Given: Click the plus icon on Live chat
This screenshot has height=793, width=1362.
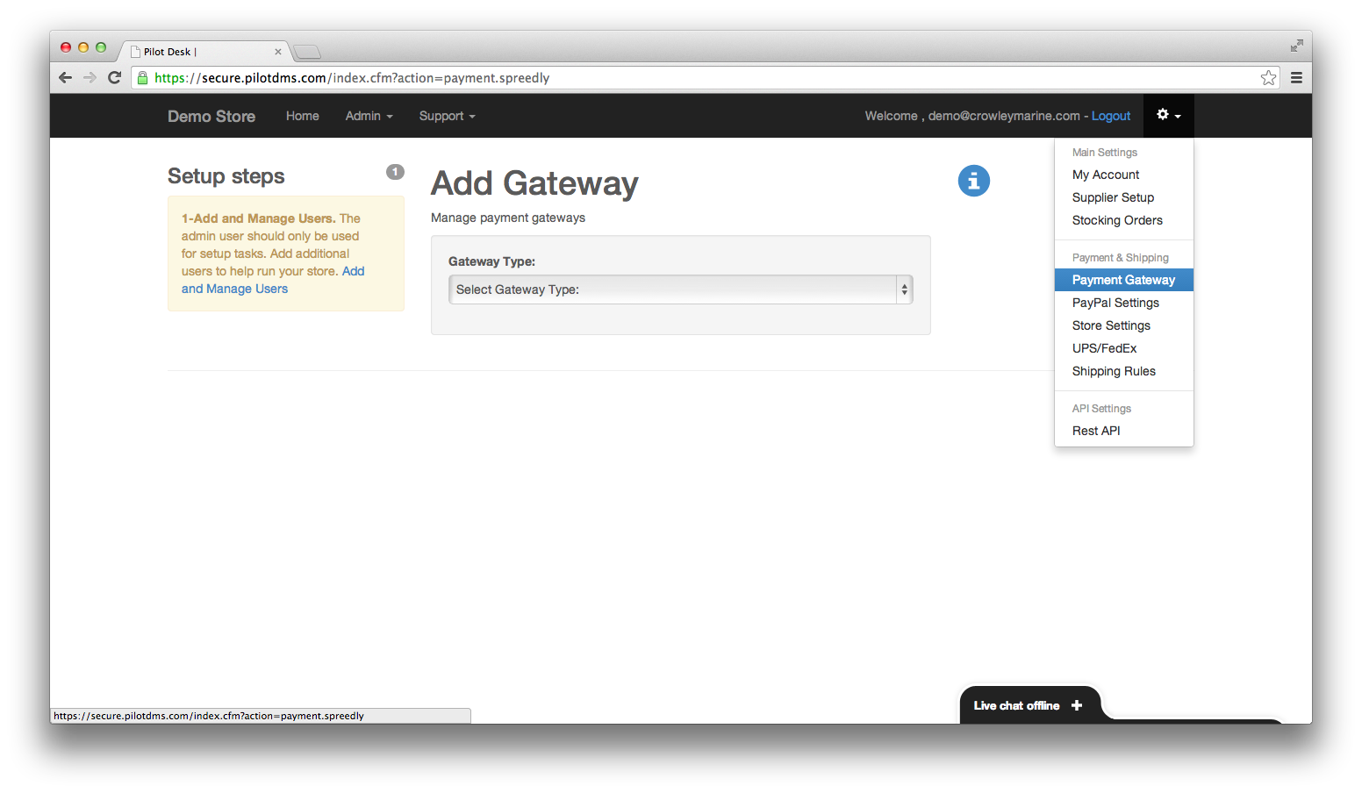Looking at the screenshot, I should 1077,704.
